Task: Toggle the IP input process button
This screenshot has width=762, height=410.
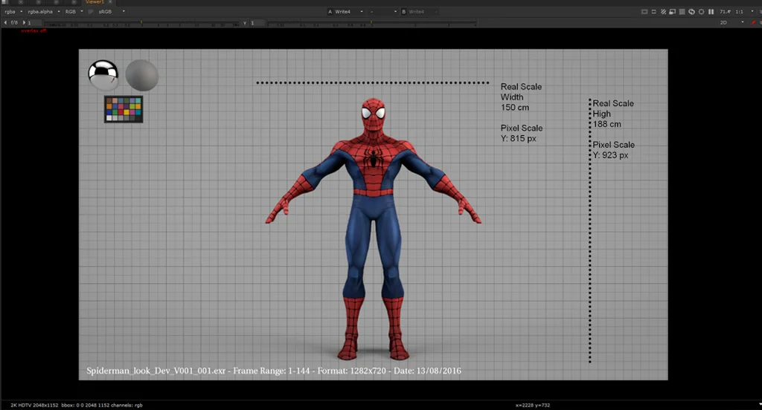Action: [x=90, y=12]
